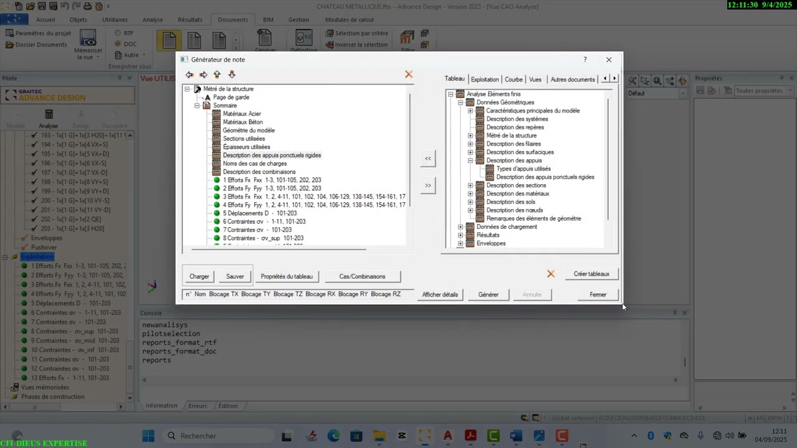The height and width of the screenshot is (448, 797).
Task: Toggle the Pushover checkmark in Pilote
Action: pyautogui.click(x=24, y=248)
